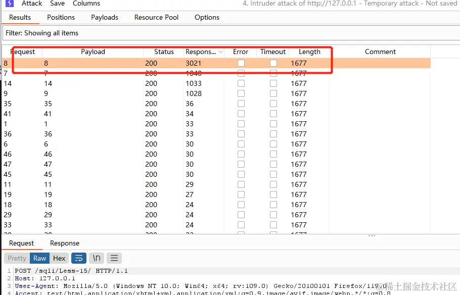The height and width of the screenshot is (295, 460).
Task: Switch to the Payloads tab
Action: (x=105, y=17)
